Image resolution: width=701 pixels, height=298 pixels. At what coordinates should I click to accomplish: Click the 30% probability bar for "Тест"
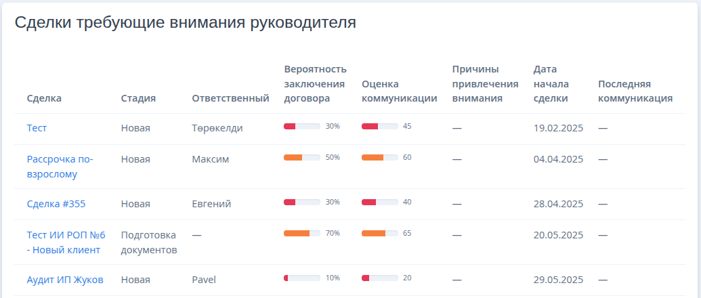pyautogui.click(x=302, y=127)
